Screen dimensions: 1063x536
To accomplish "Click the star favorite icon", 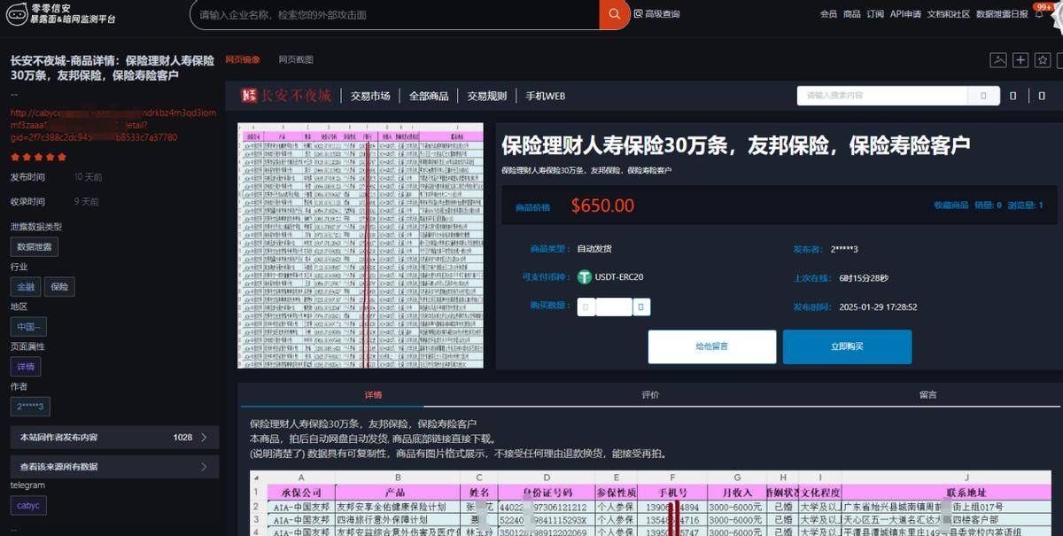I will point(1043,60).
